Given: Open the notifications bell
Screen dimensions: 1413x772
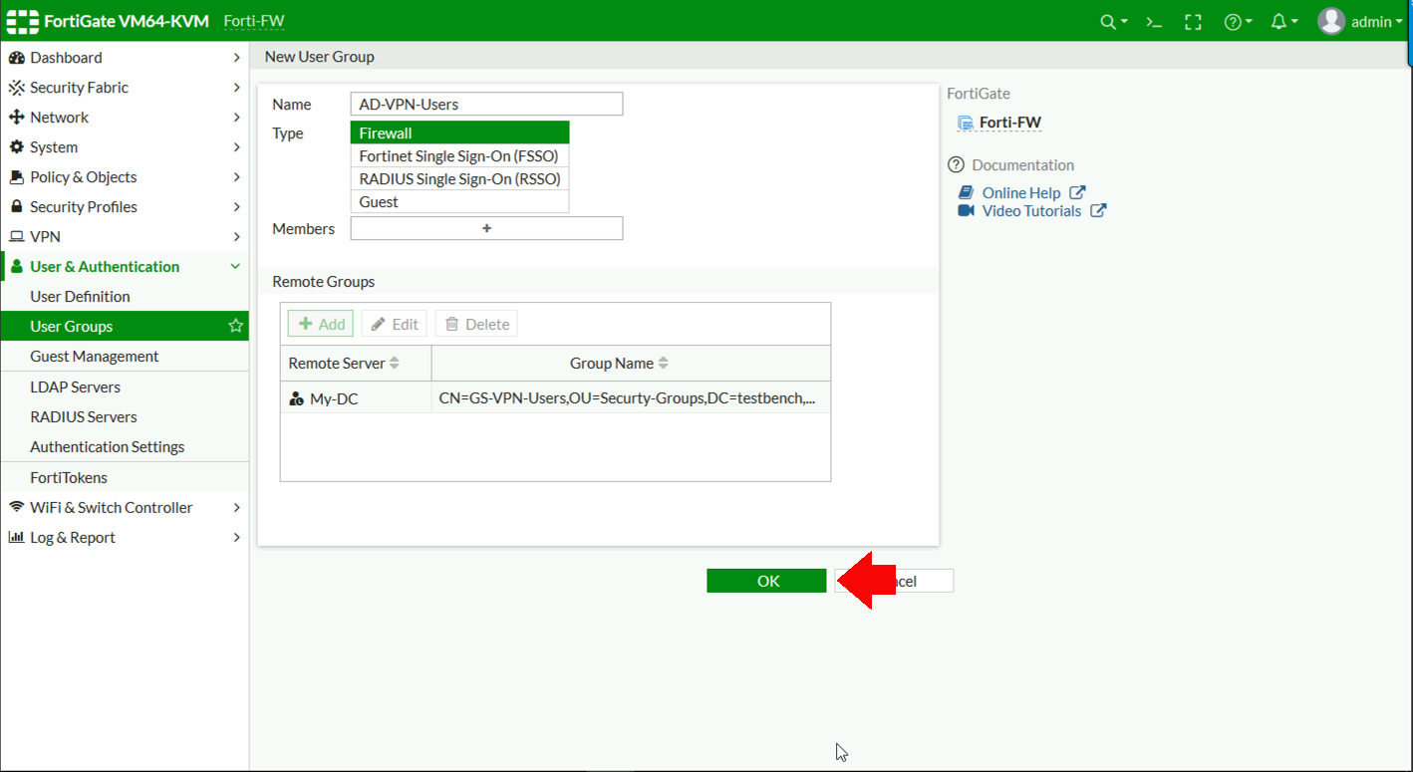Looking at the screenshot, I should click(x=1278, y=20).
